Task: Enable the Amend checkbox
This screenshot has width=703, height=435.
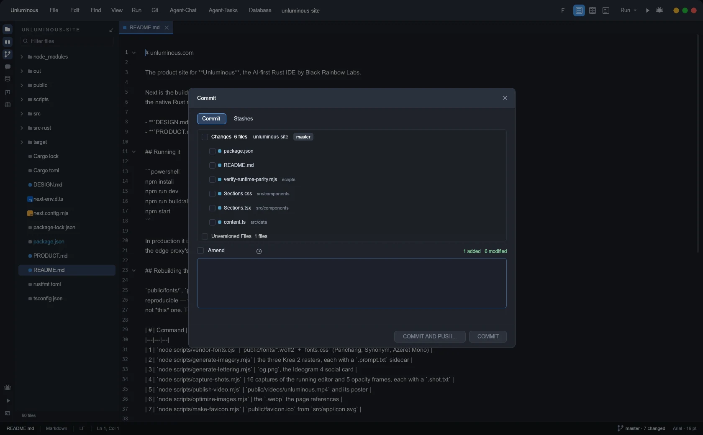Action: 200,251
